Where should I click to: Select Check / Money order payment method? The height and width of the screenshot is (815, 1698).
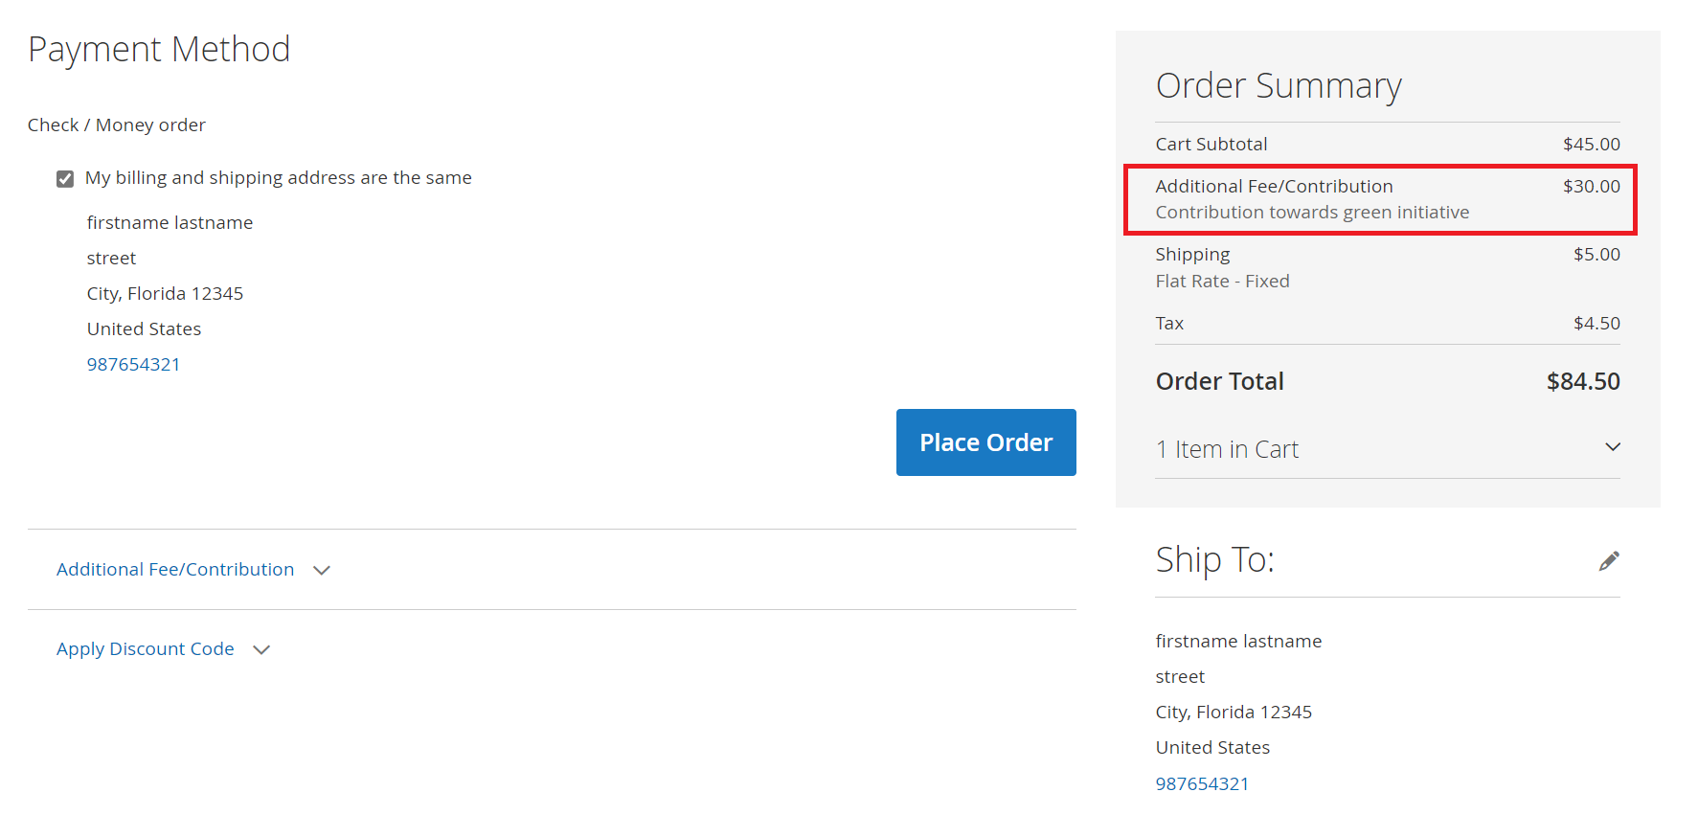(117, 125)
